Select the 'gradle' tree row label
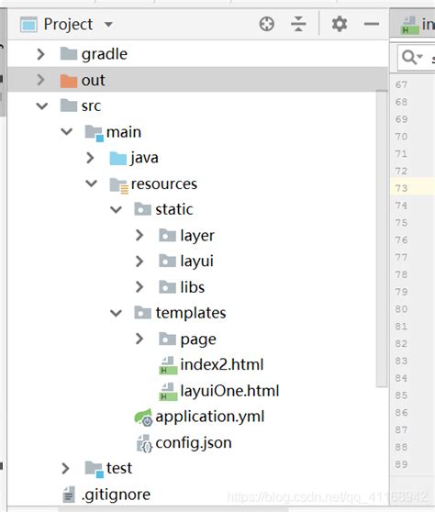435x512 pixels. (x=105, y=54)
